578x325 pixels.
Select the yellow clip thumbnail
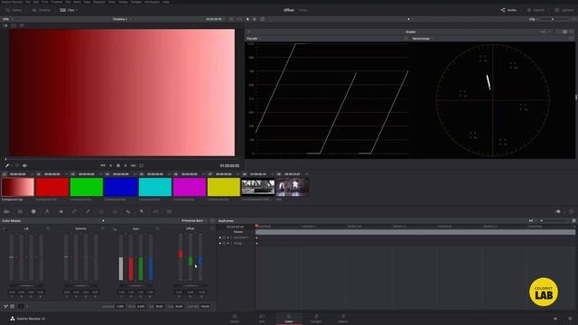coord(224,187)
